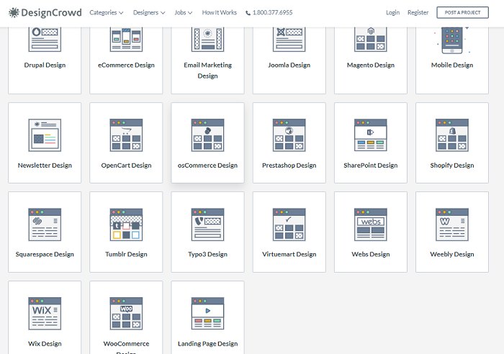Open the Wix Design icon

click(x=45, y=314)
